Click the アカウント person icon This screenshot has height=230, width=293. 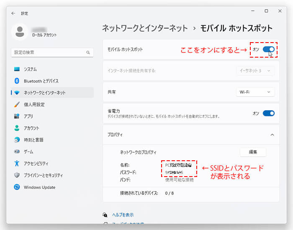click(x=17, y=128)
